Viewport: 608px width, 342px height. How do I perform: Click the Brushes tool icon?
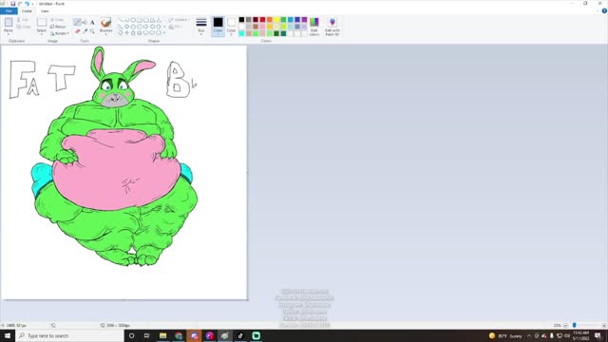coord(105,23)
